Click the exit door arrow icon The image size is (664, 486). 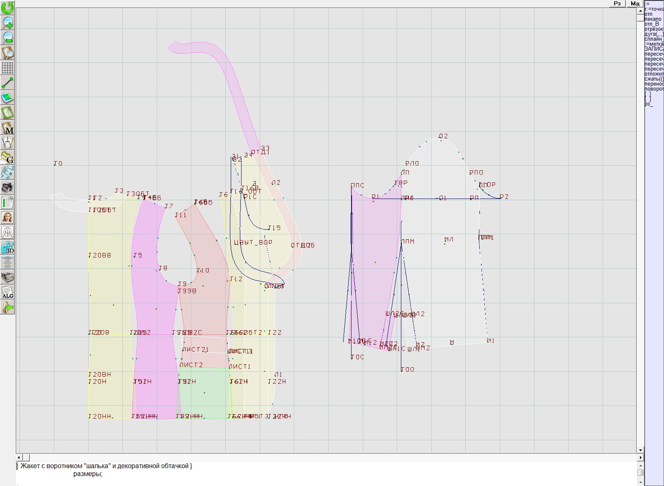point(7,307)
